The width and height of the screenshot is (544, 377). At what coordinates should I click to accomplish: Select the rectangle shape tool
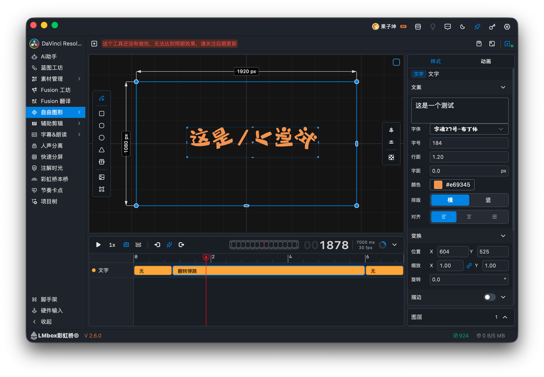pos(102,114)
